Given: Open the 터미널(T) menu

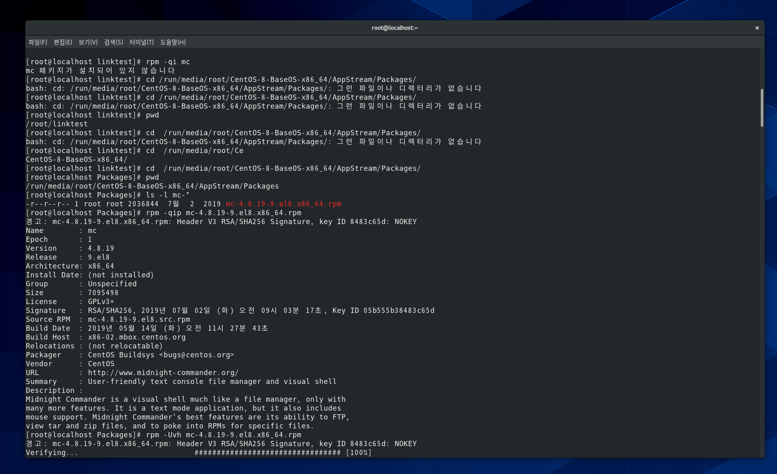Looking at the screenshot, I should tap(141, 42).
